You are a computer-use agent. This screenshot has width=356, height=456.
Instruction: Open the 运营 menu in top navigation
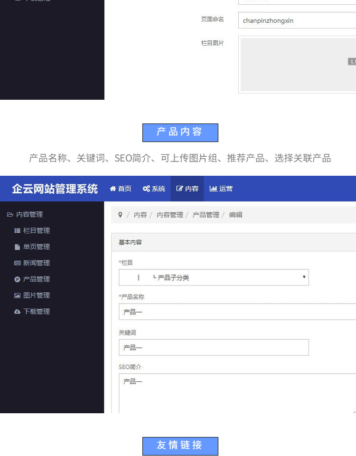click(221, 189)
